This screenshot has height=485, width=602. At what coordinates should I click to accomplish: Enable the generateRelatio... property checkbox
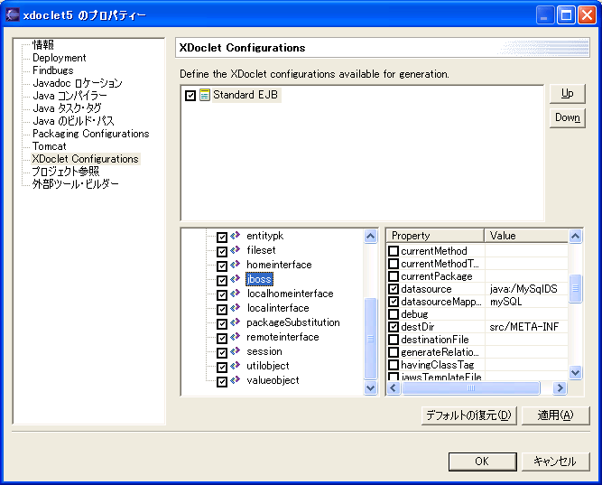[394, 352]
